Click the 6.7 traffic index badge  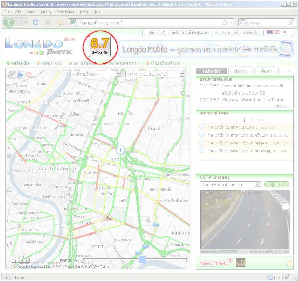pyautogui.click(x=100, y=47)
